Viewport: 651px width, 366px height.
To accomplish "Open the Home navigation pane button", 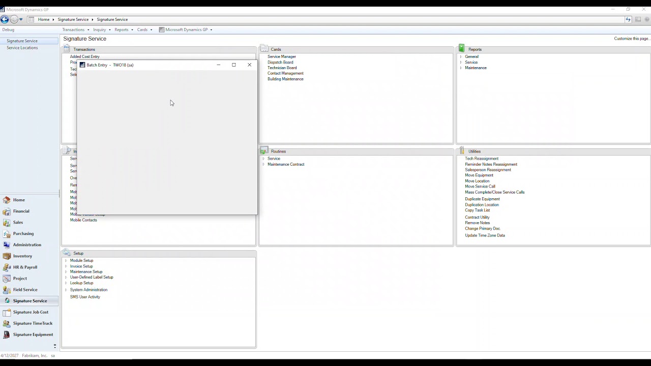I will (29, 200).
